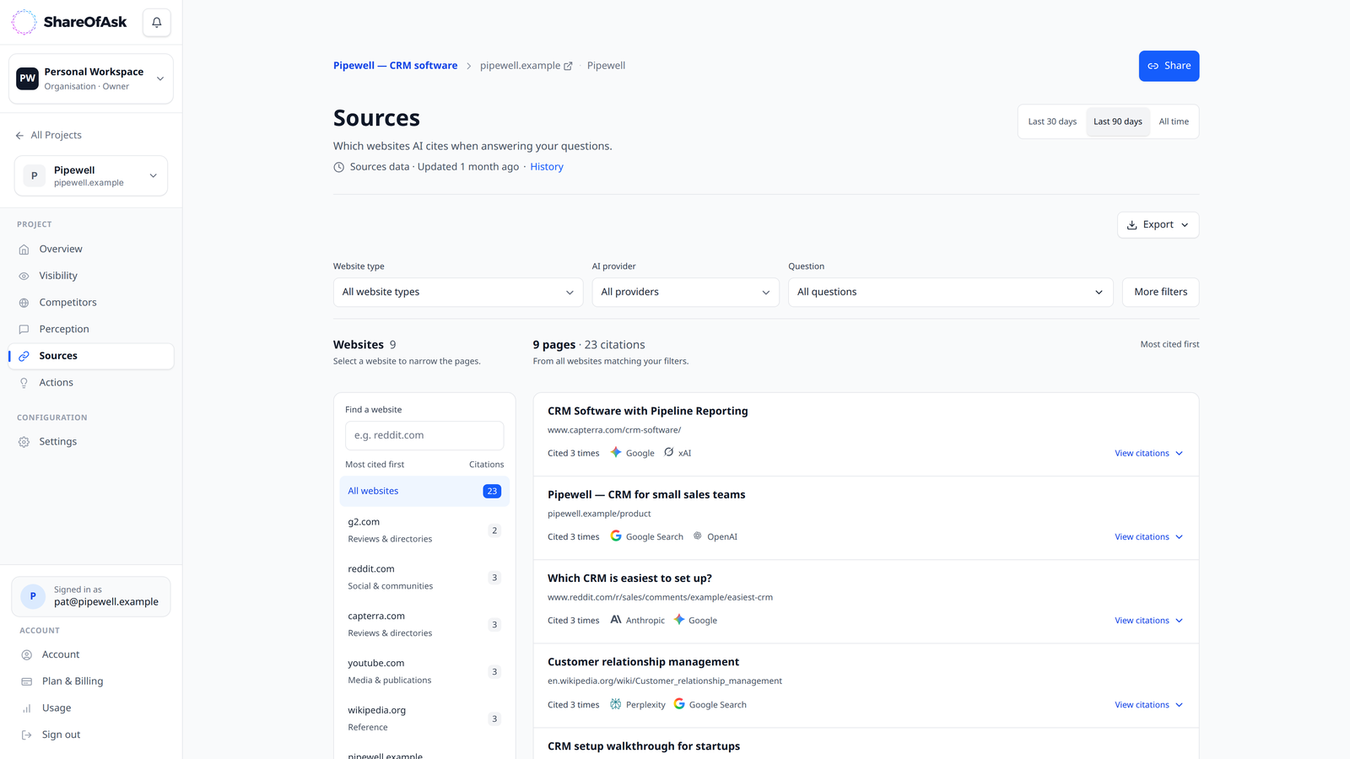Filter pages by g2.com website

[x=424, y=530]
